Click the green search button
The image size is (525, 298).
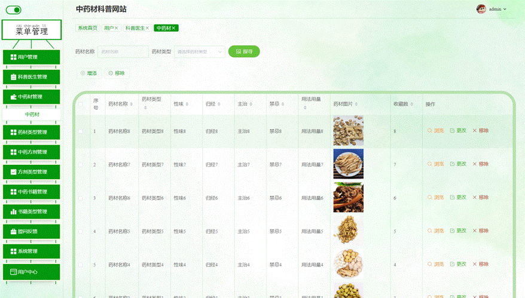click(244, 51)
